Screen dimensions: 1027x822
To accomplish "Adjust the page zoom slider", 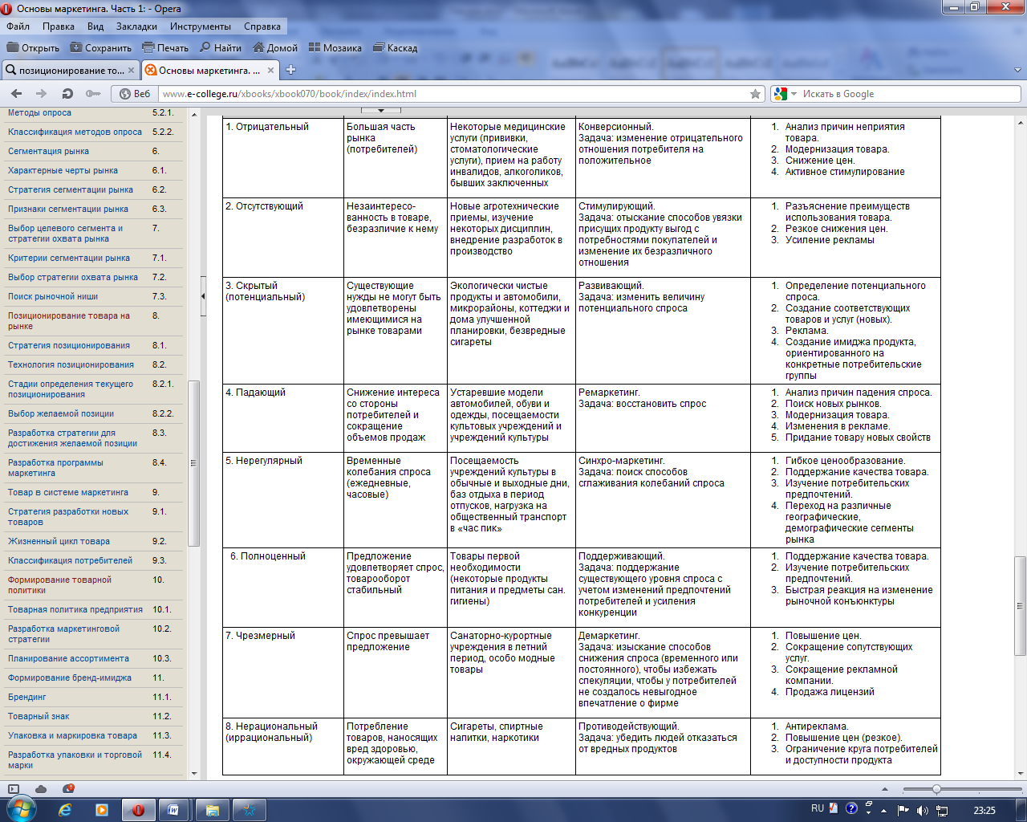I will click(936, 790).
